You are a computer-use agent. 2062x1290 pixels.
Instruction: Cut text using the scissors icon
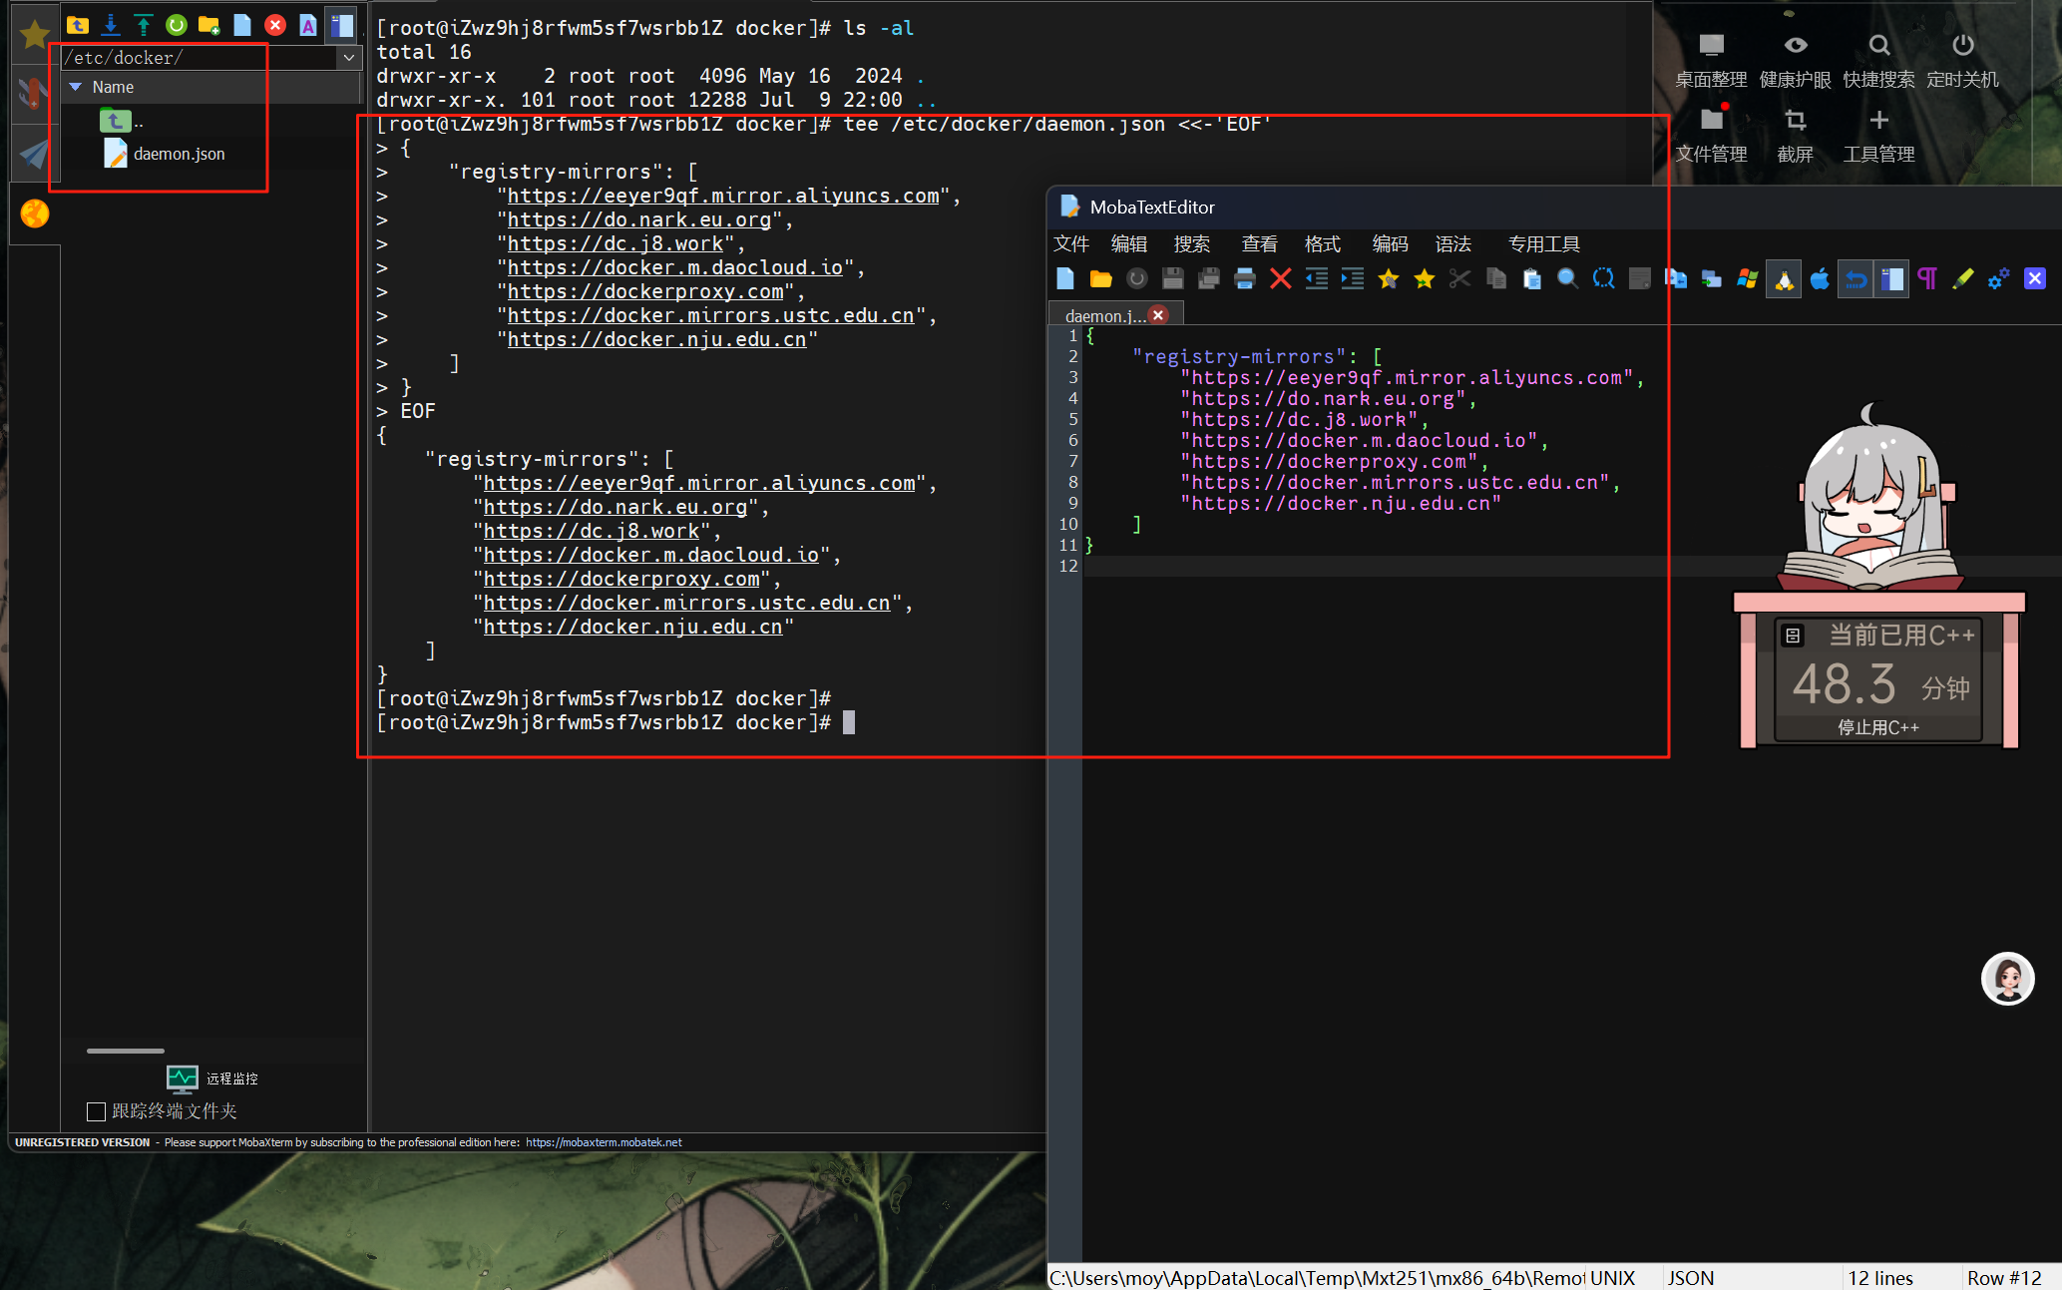1459,278
